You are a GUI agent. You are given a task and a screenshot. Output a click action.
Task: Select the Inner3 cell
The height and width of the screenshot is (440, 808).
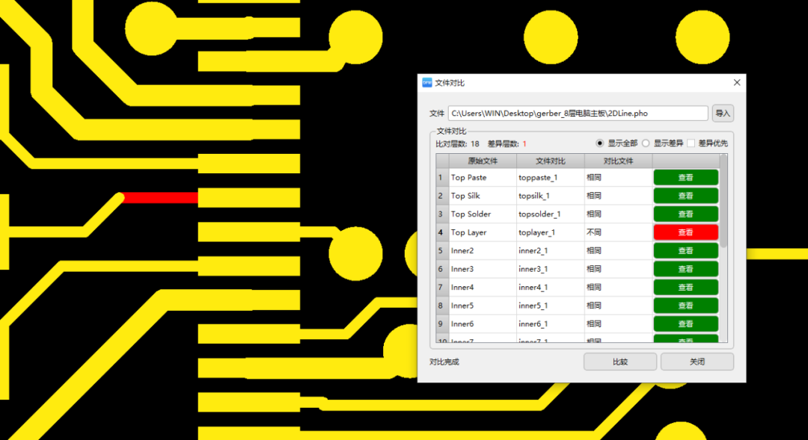(483, 269)
